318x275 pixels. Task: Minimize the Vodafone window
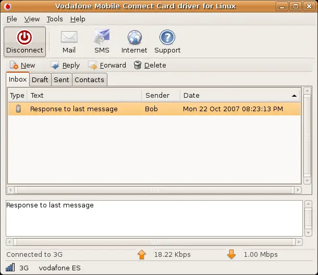(x=282, y=6)
